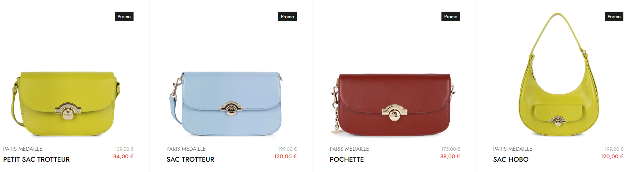Select Paris Médaille label above Sac Trotteur
Screen dimensions: 633x172
[186, 149]
